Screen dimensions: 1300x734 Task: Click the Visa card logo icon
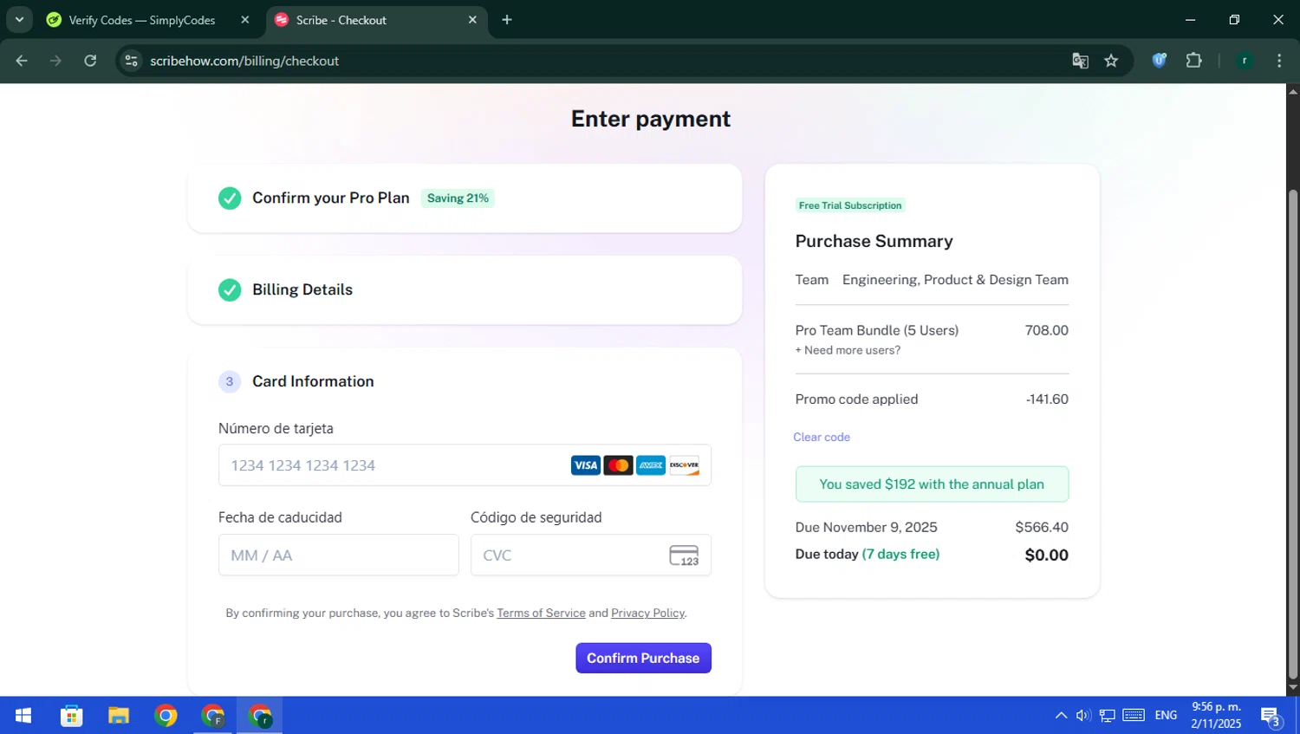586,465
